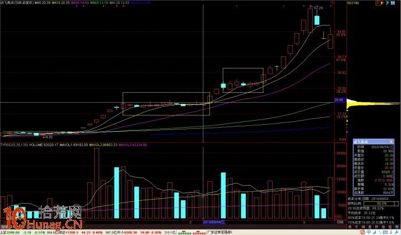Click the MA10:20.35 indicator label

coord(60,2)
